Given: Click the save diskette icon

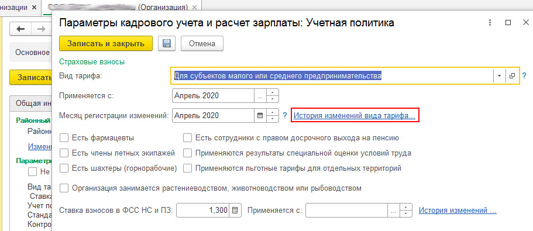Looking at the screenshot, I should 167,43.
